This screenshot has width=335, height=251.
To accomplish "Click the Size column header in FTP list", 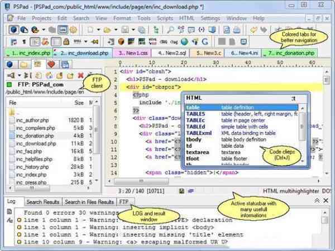I will [x=79, y=103].
